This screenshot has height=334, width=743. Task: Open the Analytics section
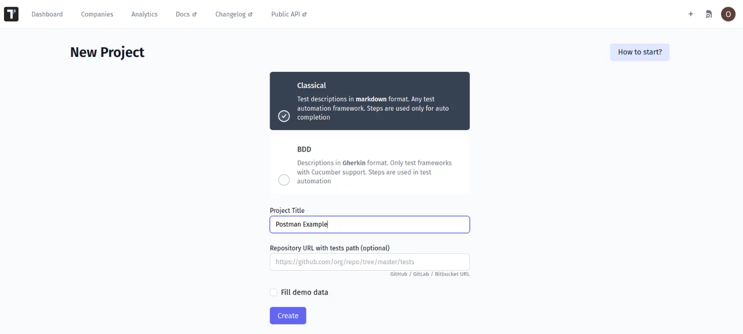click(144, 14)
